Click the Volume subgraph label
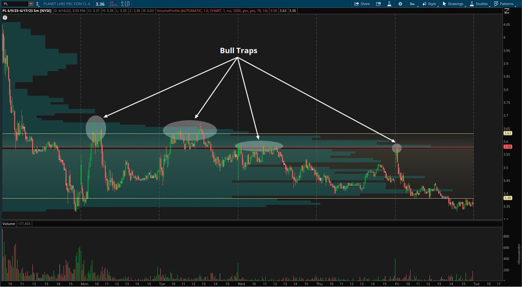The width and height of the screenshot is (522, 287). coord(9,224)
